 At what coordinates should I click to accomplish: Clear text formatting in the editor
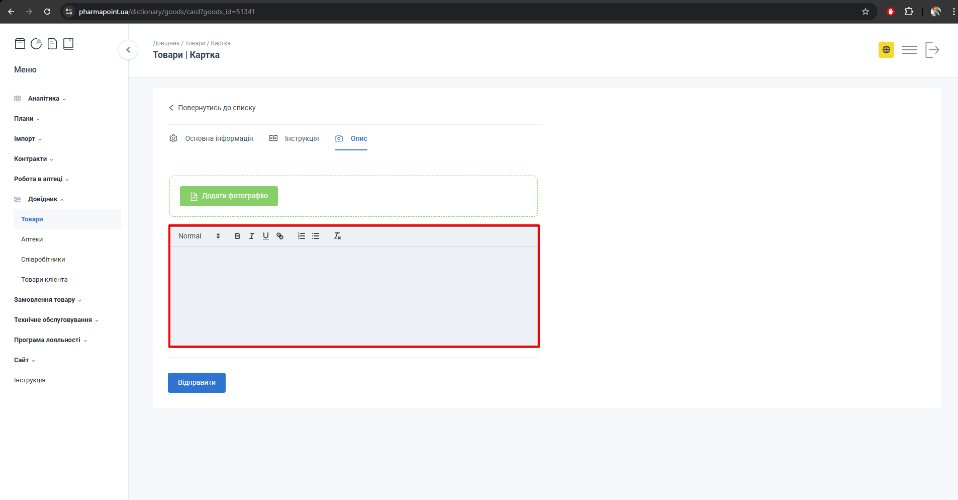[337, 236]
